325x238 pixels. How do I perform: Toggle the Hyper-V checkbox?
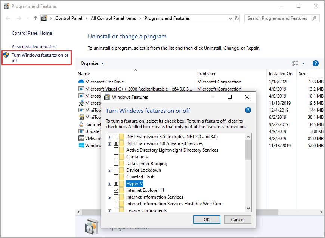click(116, 184)
